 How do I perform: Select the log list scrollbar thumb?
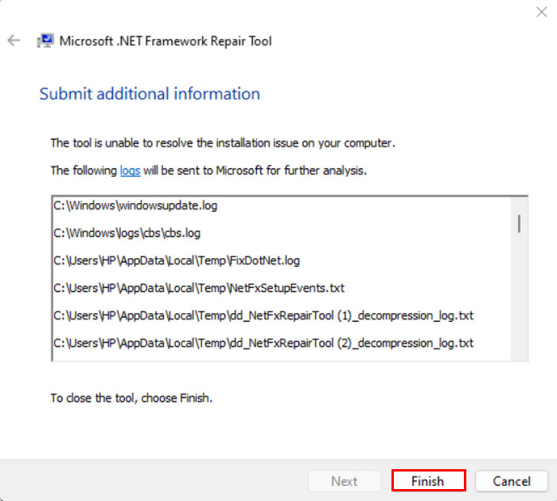pyautogui.click(x=519, y=224)
